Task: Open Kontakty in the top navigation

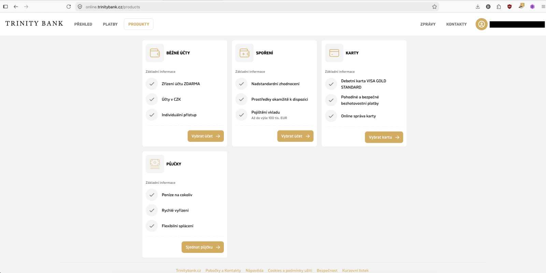Action: 456,24
